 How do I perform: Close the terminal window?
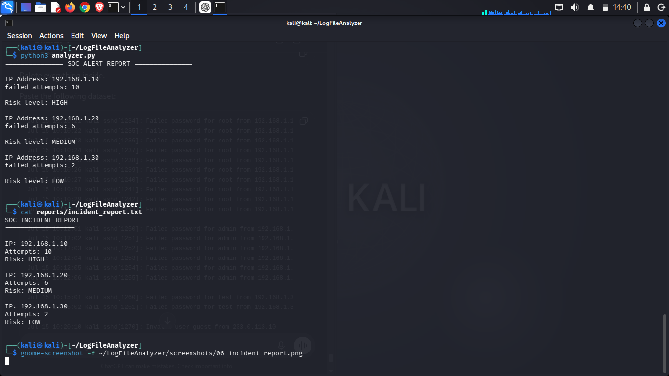click(x=661, y=23)
